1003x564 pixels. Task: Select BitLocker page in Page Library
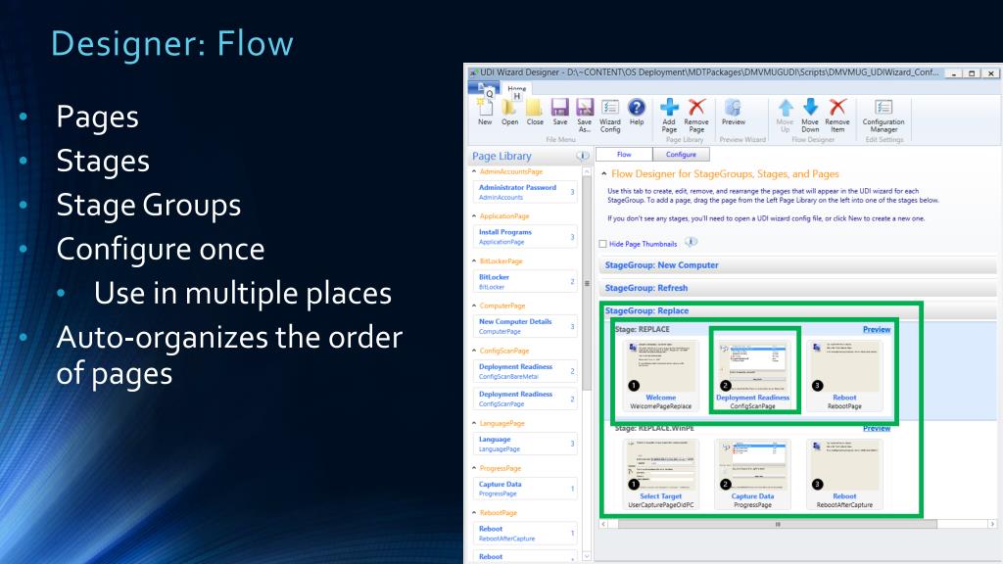525,281
